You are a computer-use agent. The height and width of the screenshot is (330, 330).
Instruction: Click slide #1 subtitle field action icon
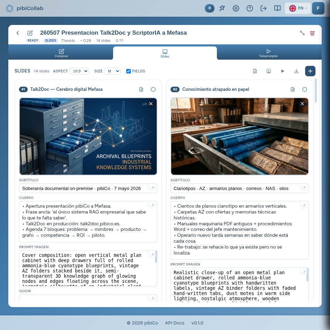[x=152, y=187]
